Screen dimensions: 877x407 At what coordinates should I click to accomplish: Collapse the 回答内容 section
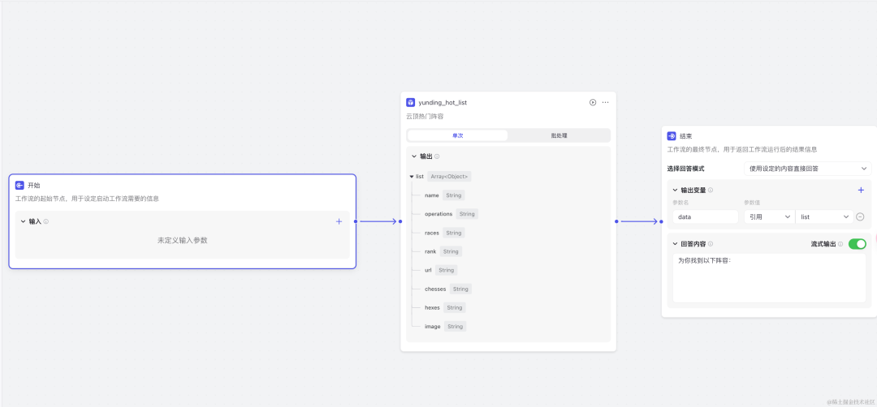(675, 243)
